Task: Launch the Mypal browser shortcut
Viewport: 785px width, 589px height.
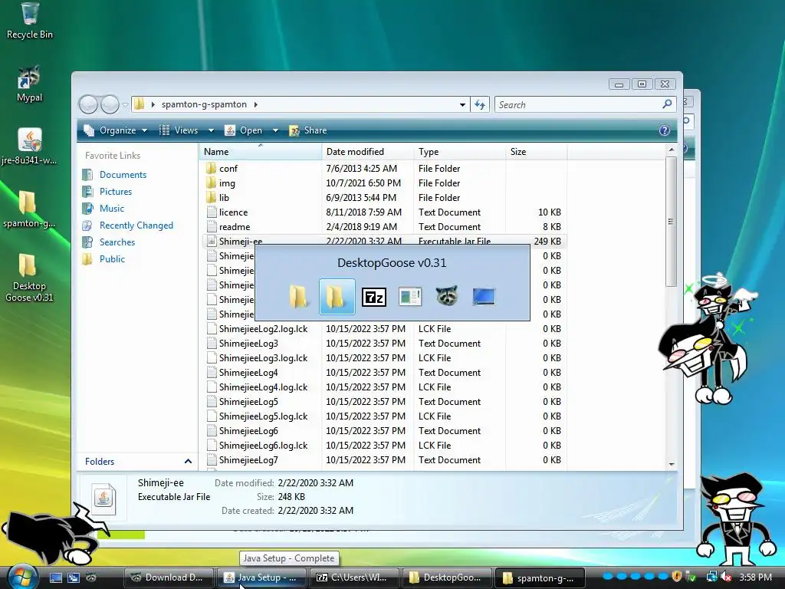Action: click(x=29, y=83)
